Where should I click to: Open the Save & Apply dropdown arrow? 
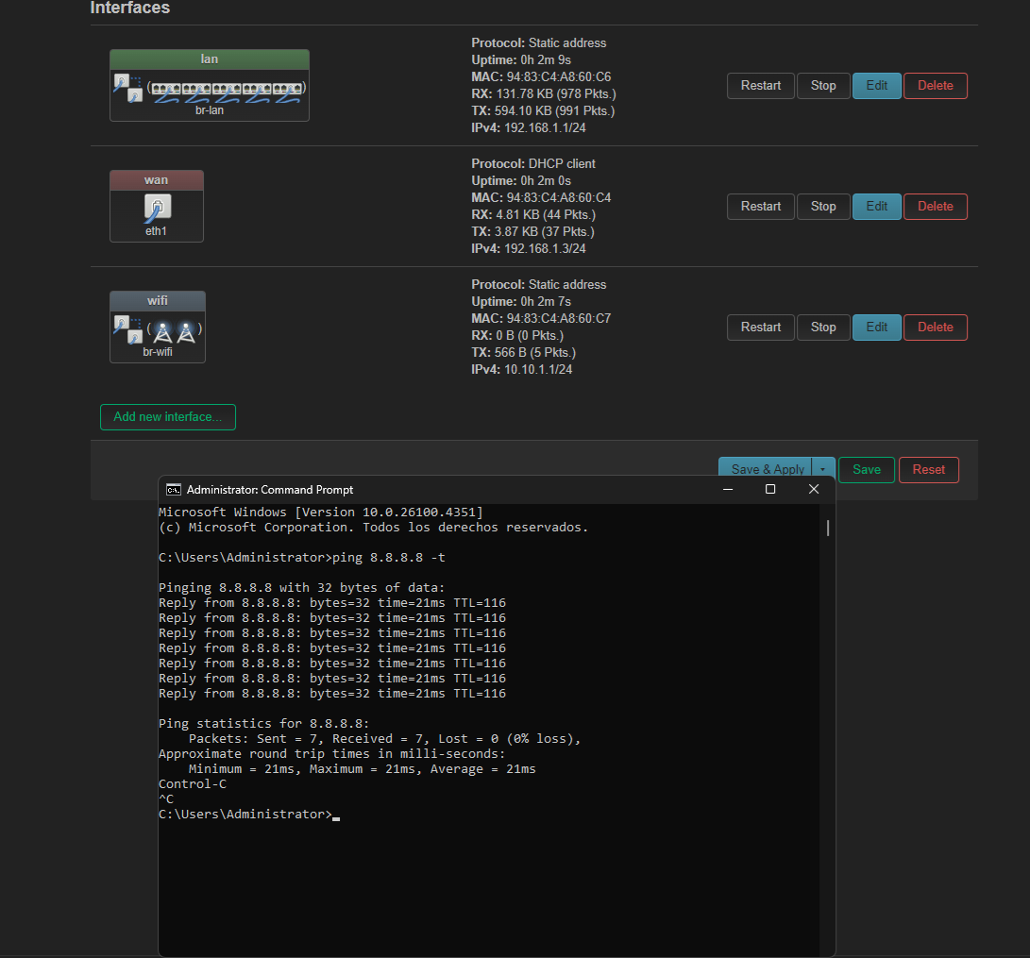(823, 469)
